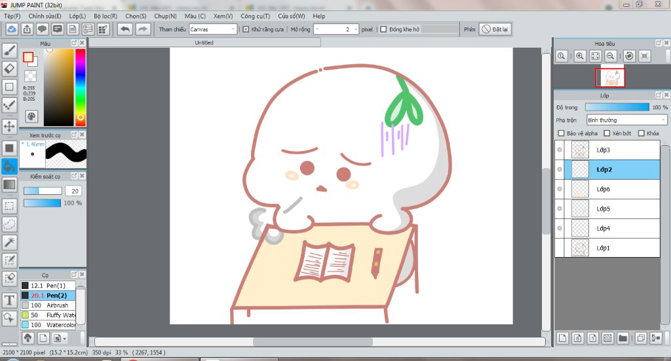The height and width of the screenshot is (361, 671).
Task: Select the Eraser tool
Action: coord(9,69)
